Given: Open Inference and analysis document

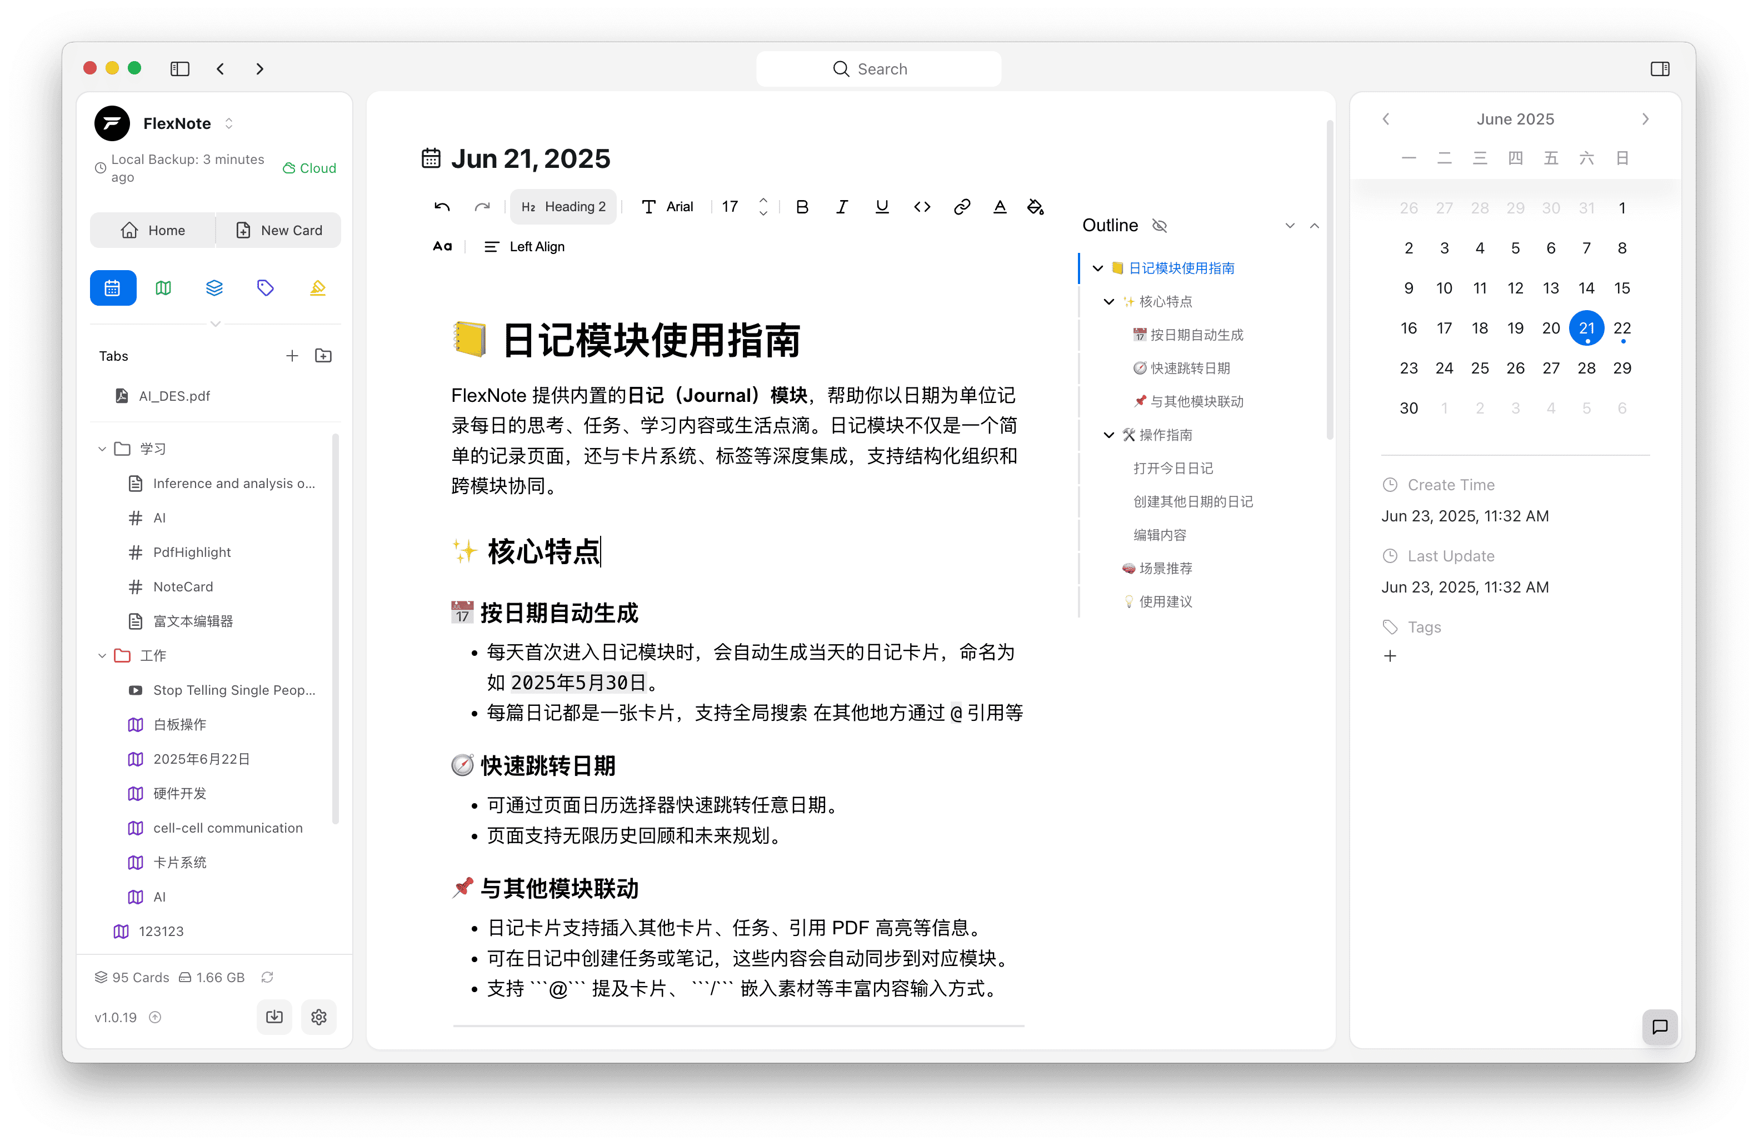Looking at the screenshot, I should (222, 484).
